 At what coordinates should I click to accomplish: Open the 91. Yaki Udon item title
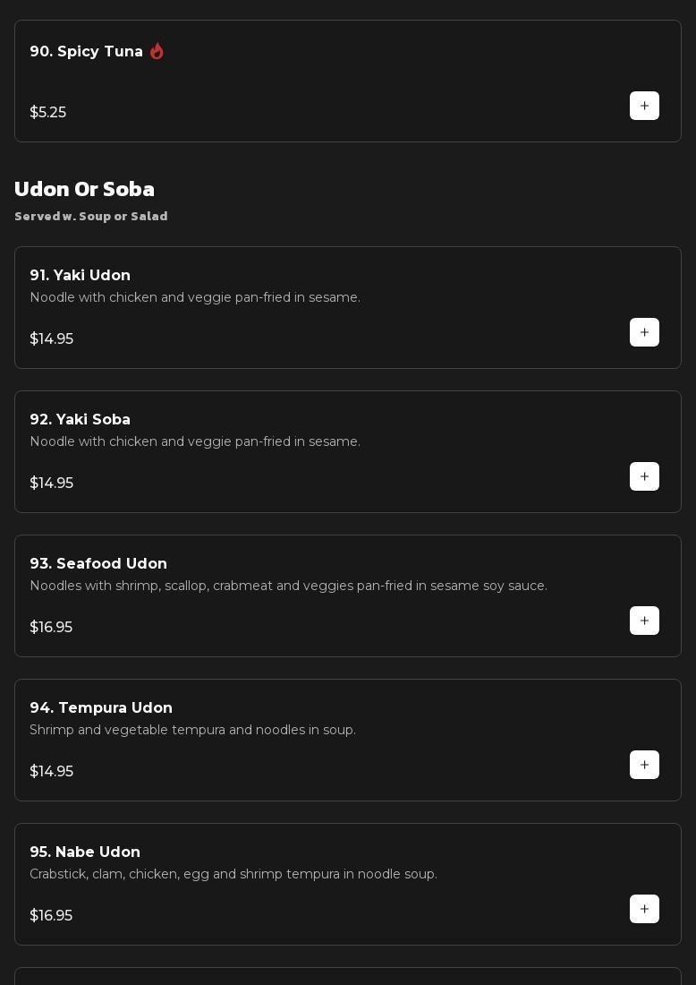[x=80, y=276]
